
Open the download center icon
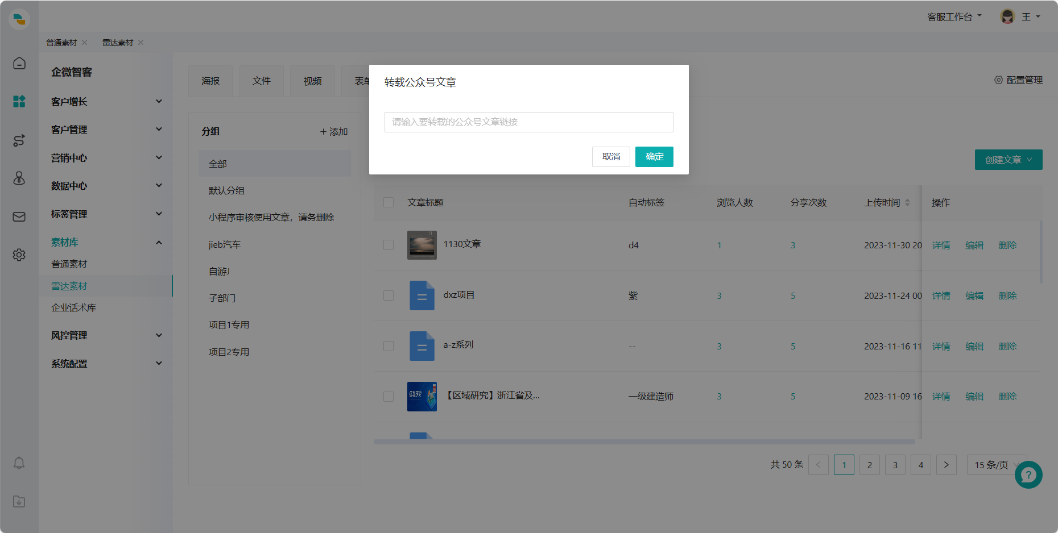tap(19, 501)
